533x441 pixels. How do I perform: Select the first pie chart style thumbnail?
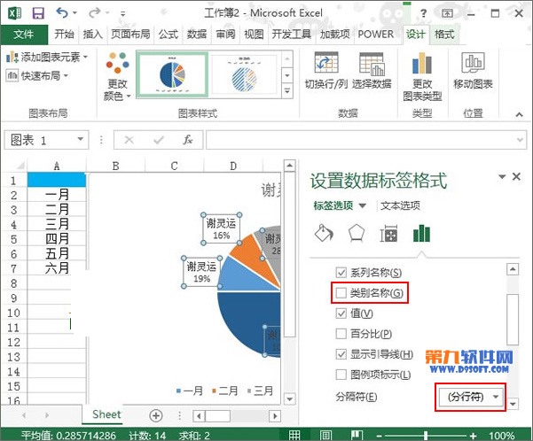tap(172, 74)
